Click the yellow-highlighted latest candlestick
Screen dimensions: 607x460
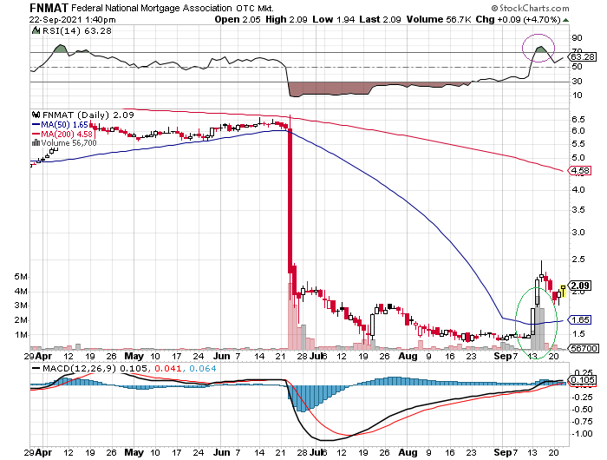click(564, 290)
